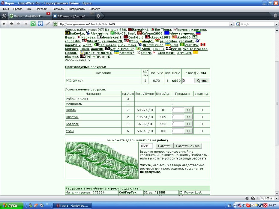Click the Работать 2 часа button
Viewport: 279px width, 209px height.
[188, 146]
